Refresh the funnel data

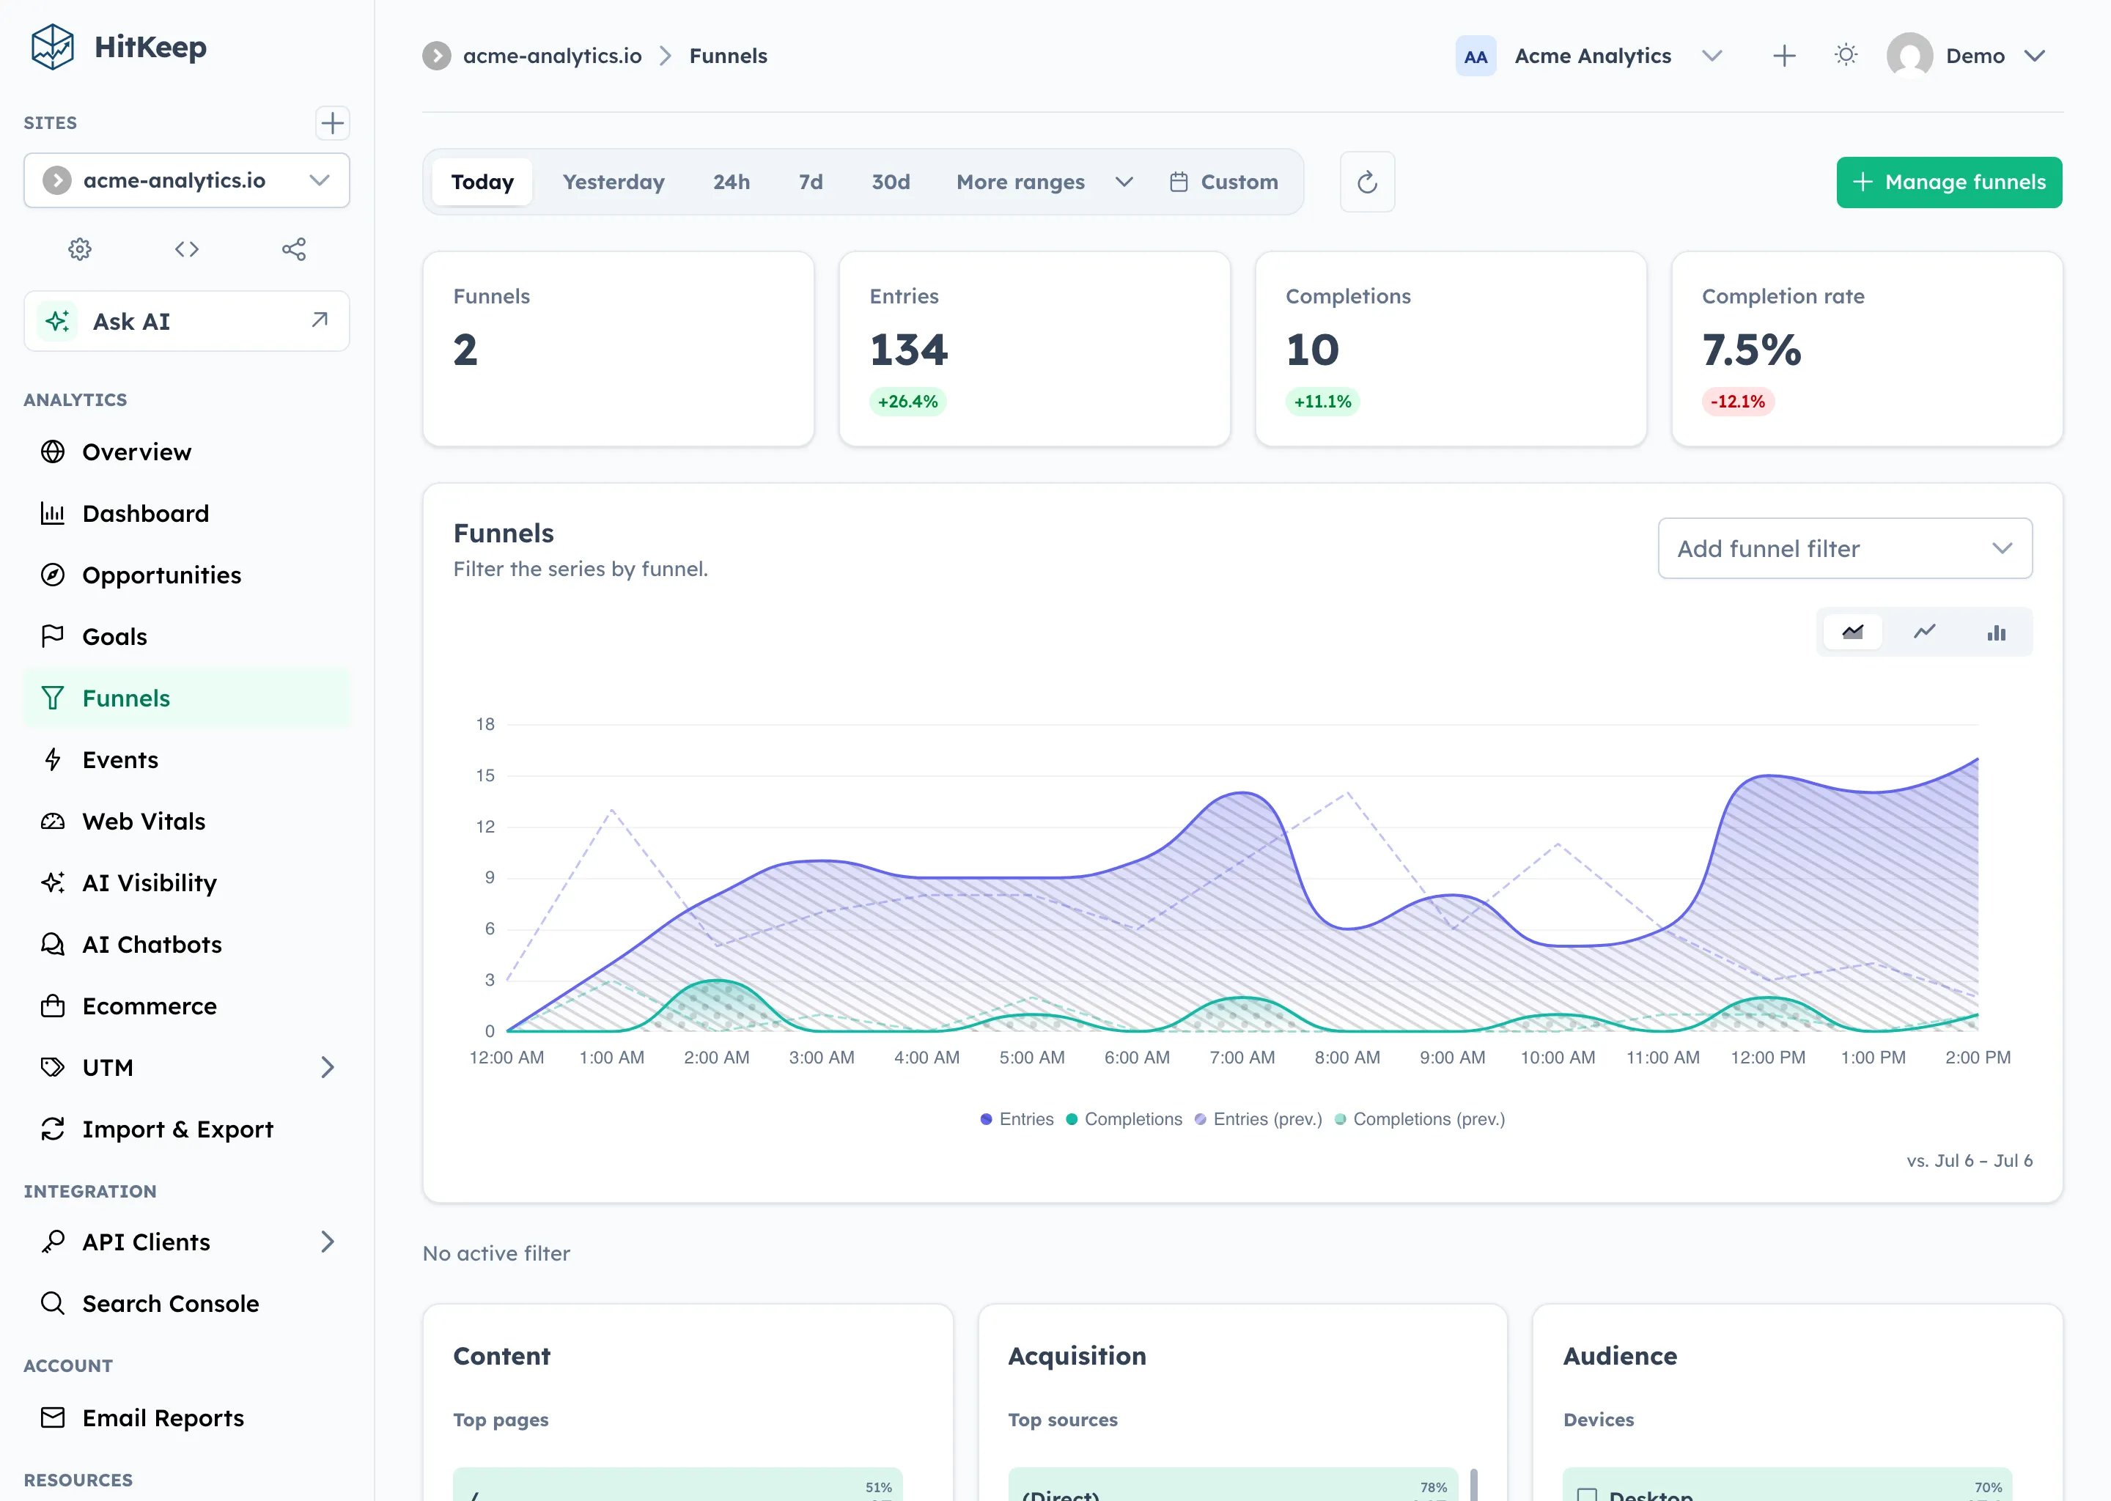(1367, 182)
